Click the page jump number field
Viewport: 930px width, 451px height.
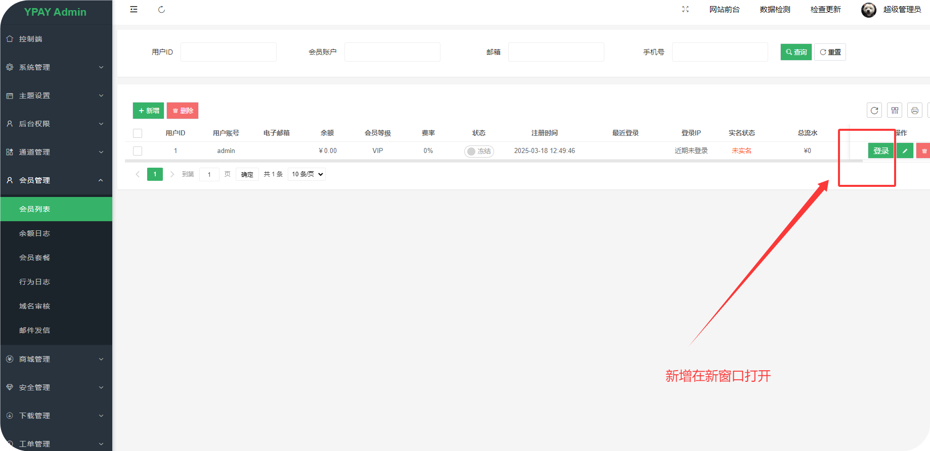[x=209, y=174]
